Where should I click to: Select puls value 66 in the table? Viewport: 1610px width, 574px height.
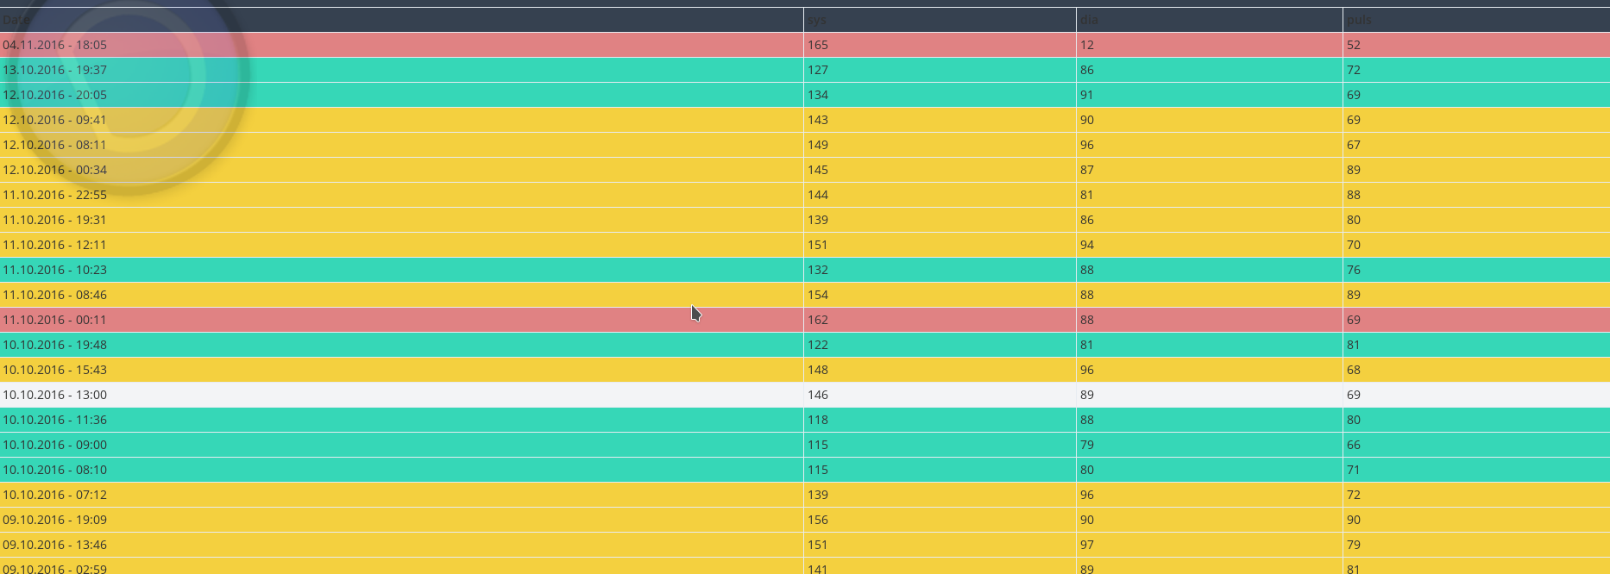[x=1476, y=445]
